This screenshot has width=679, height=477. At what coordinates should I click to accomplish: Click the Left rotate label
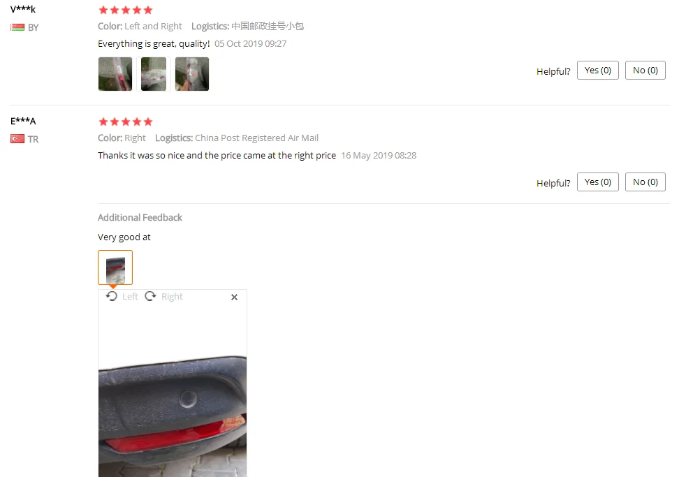tap(130, 297)
